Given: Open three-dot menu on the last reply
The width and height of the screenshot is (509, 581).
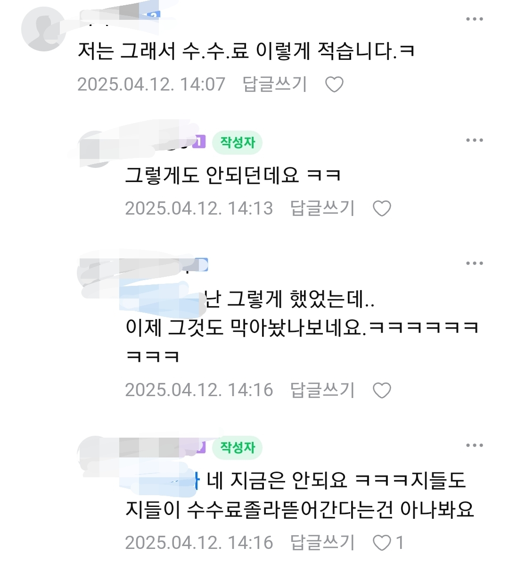Looking at the screenshot, I should point(475,445).
